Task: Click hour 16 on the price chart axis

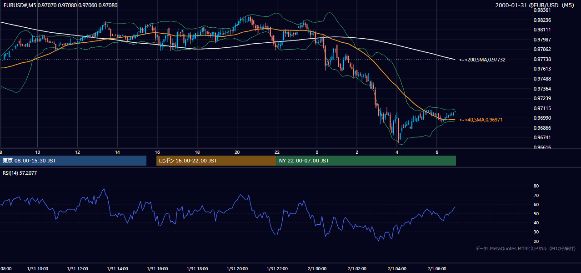Action: point(157,152)
